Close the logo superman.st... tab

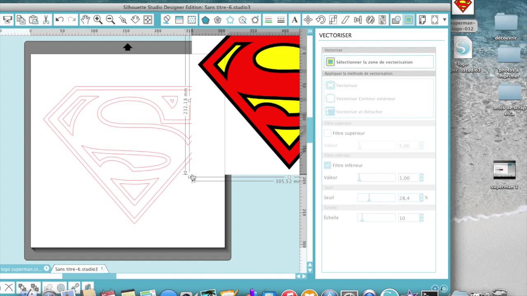[x=47, y=269]
